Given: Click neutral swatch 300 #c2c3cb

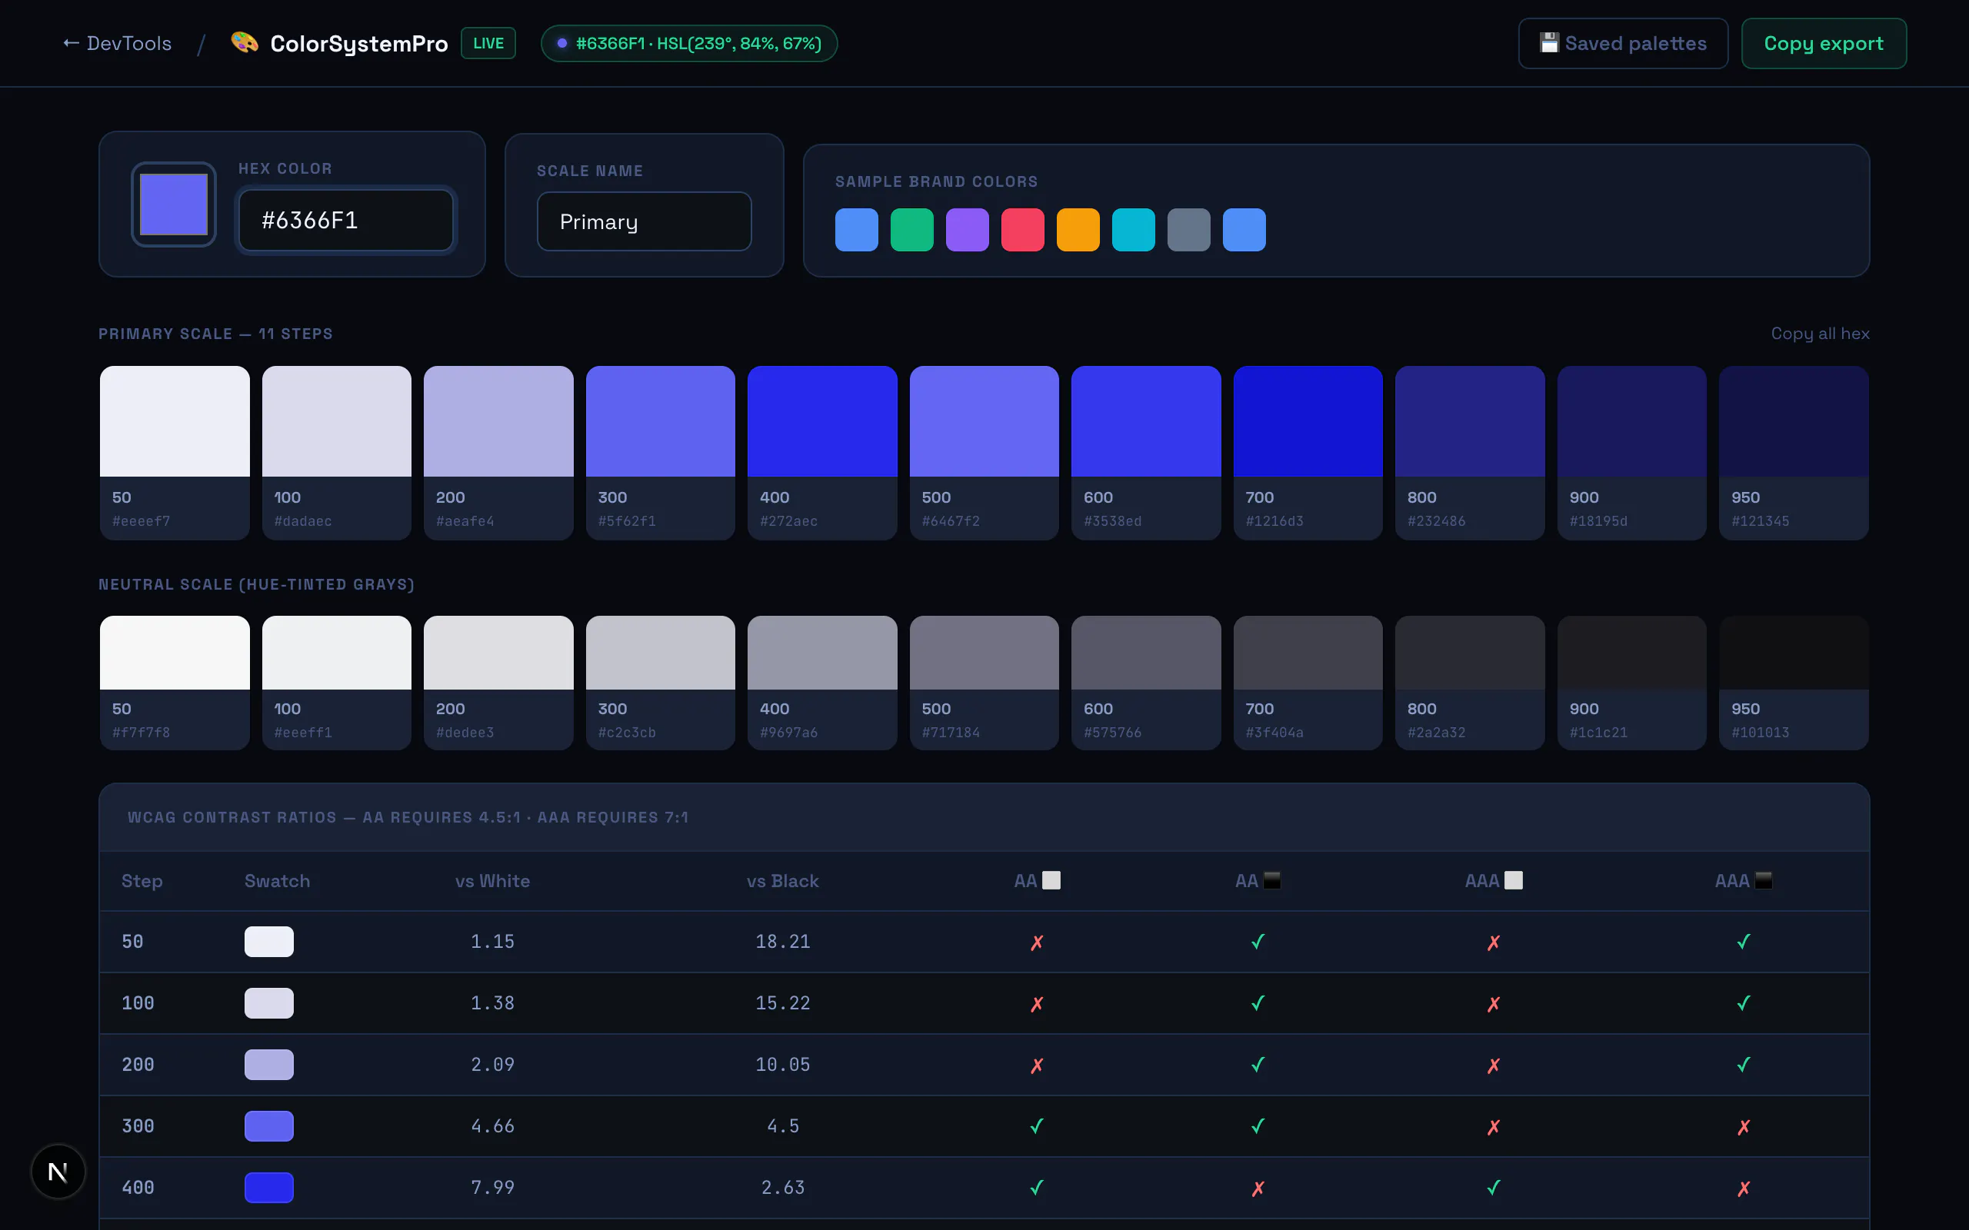Looking at the screenshot, I should point(661,683).
